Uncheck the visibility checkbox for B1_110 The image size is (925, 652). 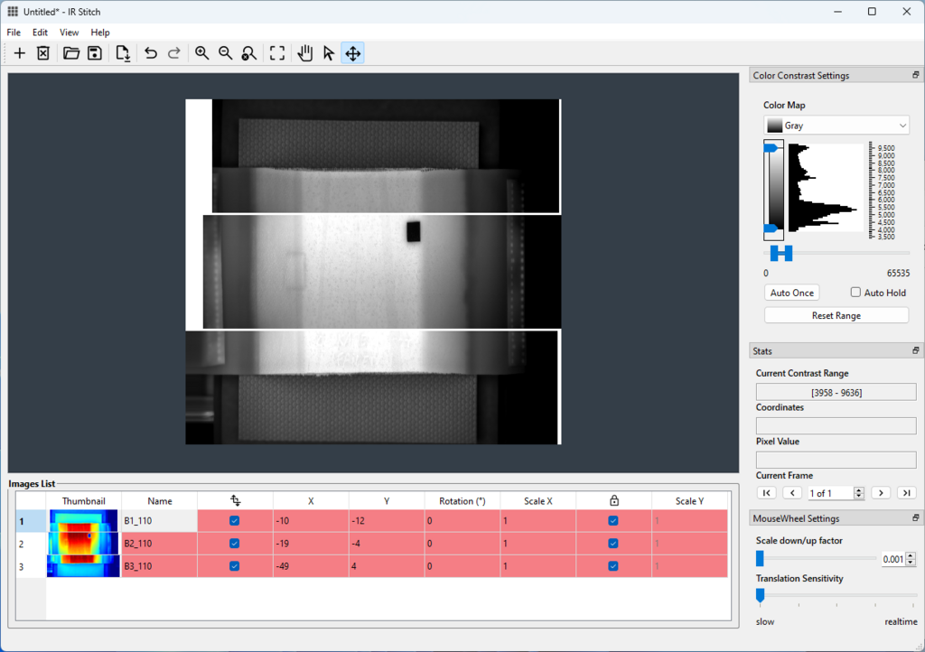[x=235, y=521]
